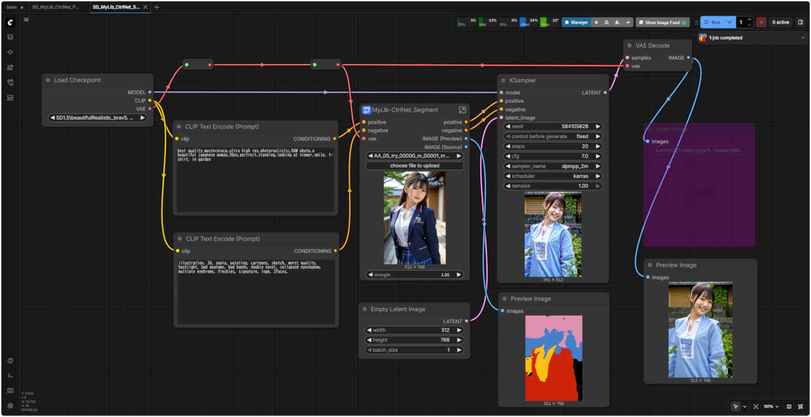Screen dimensions: 811x417
Task: Open a new workflow tab with plus
Action: [157, 7]
